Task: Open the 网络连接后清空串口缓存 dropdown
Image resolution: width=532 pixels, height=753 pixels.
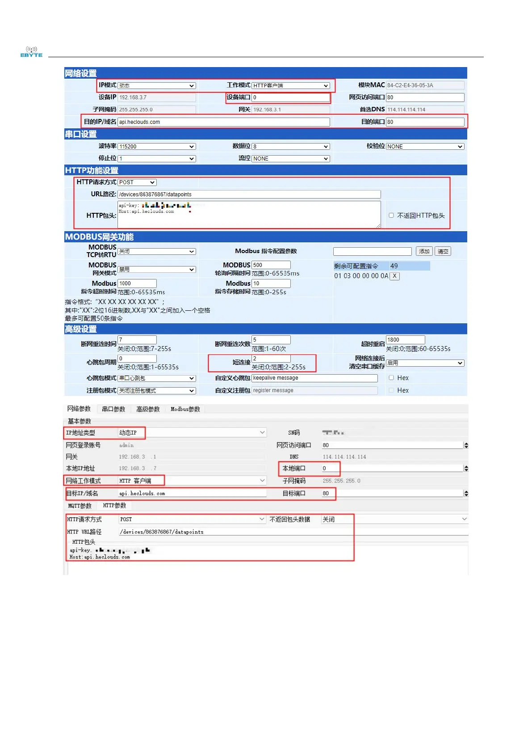Action: pos(425,363)
